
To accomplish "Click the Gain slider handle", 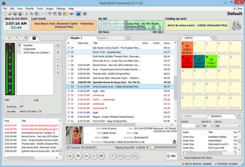I will (x=22, y=100).
